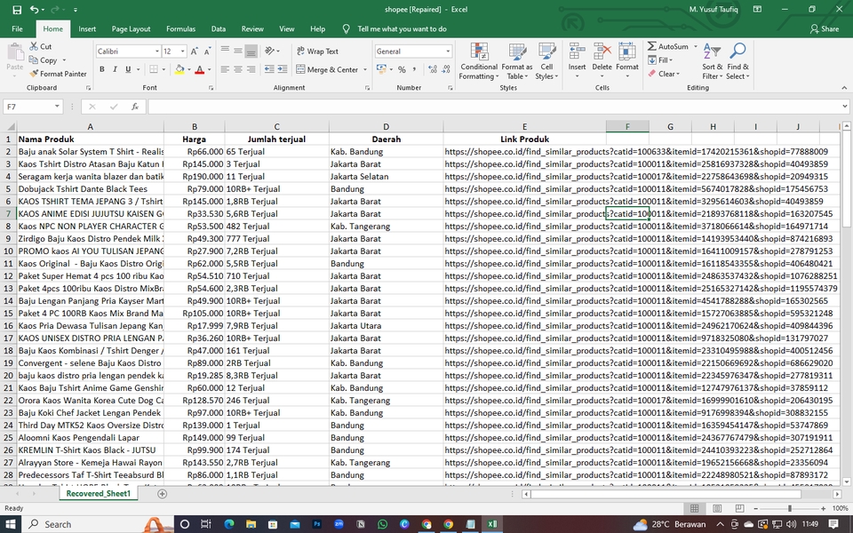Increase font size icon

pos(195,52)
